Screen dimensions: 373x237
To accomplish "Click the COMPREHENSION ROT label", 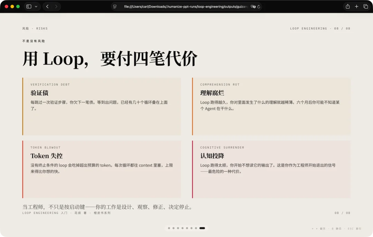I will click(220, 85).
